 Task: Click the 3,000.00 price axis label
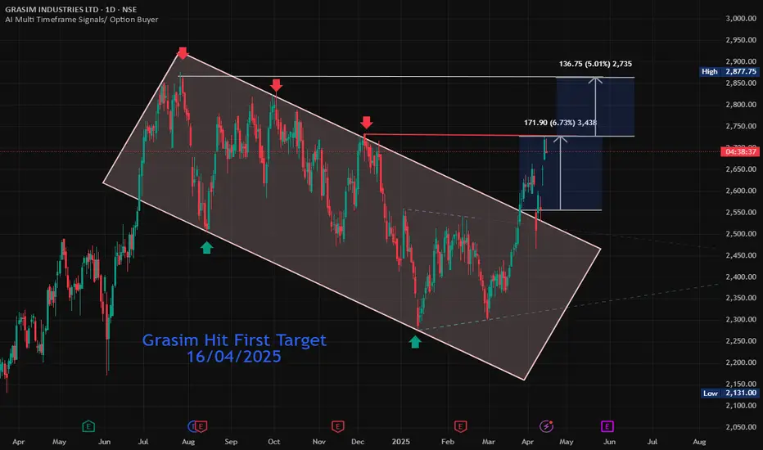coord(741,19)
